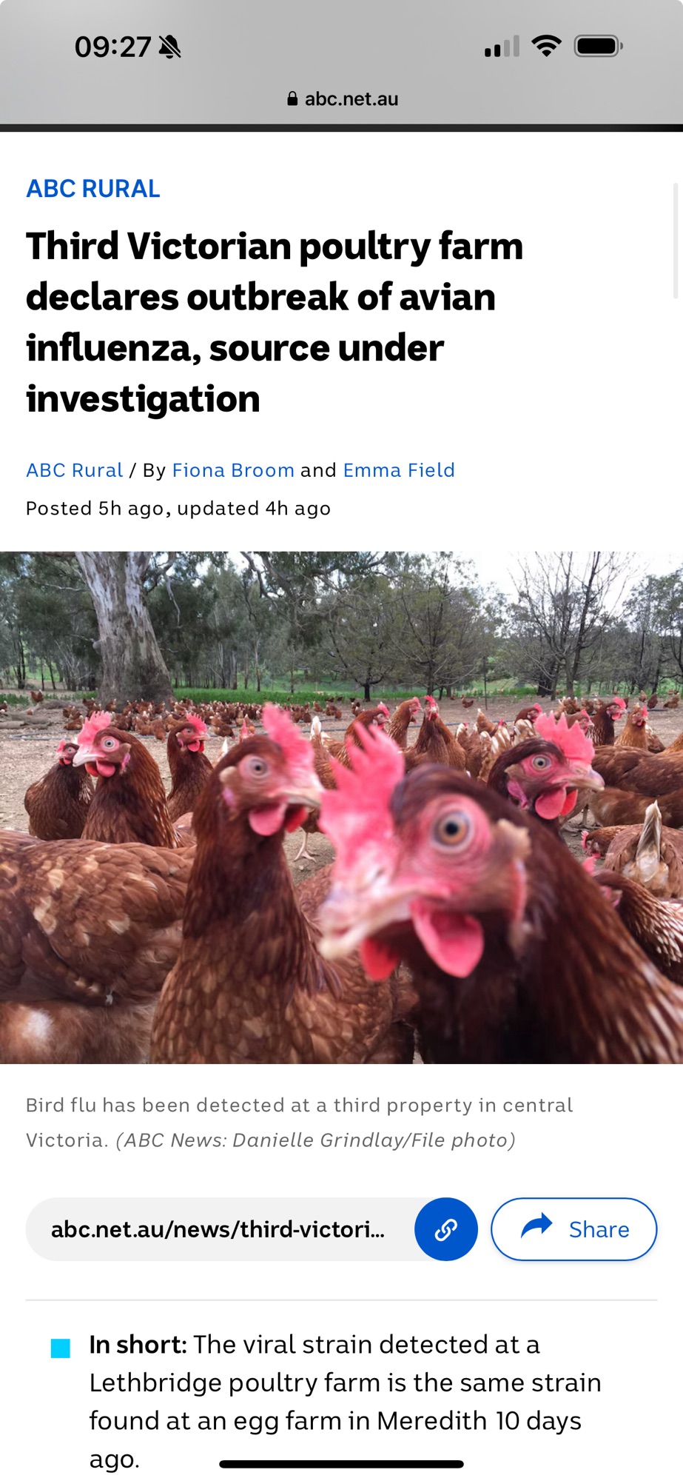
Task: Open author Emma Field's profile
Action: click(x=399, y=470)
